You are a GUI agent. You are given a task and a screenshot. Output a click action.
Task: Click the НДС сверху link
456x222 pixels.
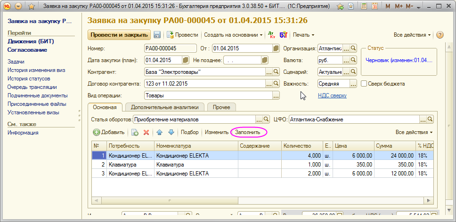[x=333, y=95]
